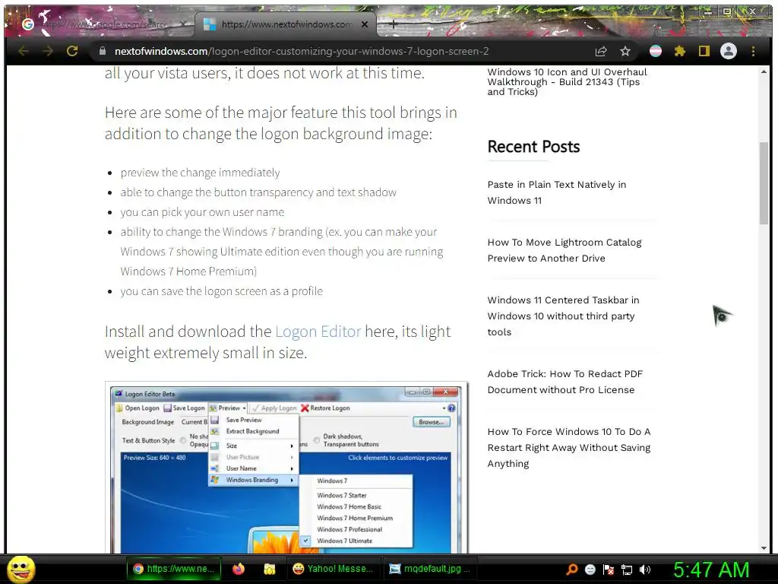
Task: Open Adobe Trick Redact PDF post
Action: (565, 382)
